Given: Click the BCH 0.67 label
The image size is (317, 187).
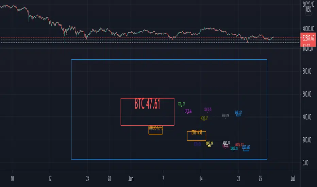Looking at the screenshot, I should pos(204,118).
